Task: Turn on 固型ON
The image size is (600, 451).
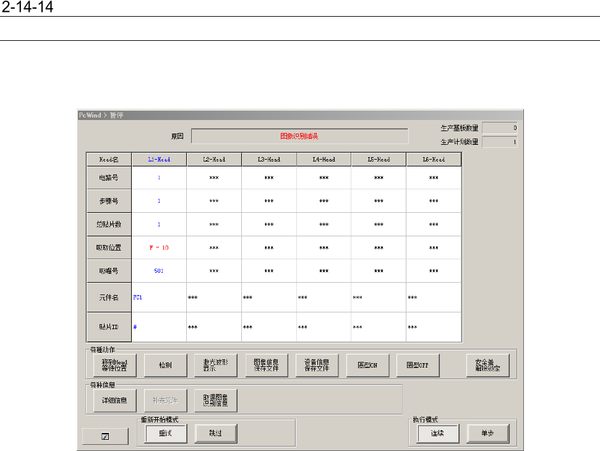Action: [x=367, y=365]
